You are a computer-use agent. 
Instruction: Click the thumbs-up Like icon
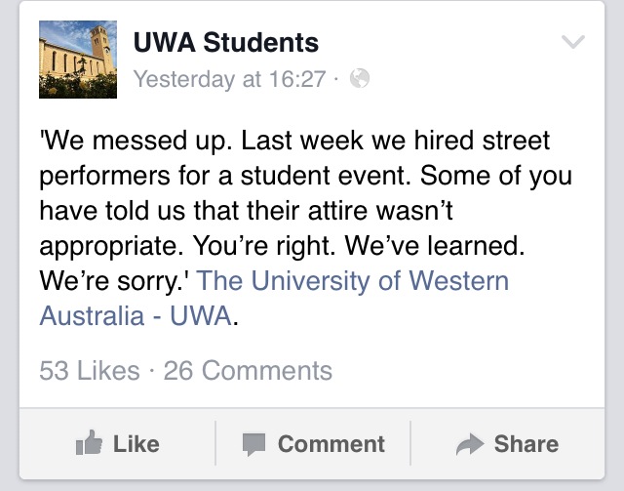click(89, 444)
